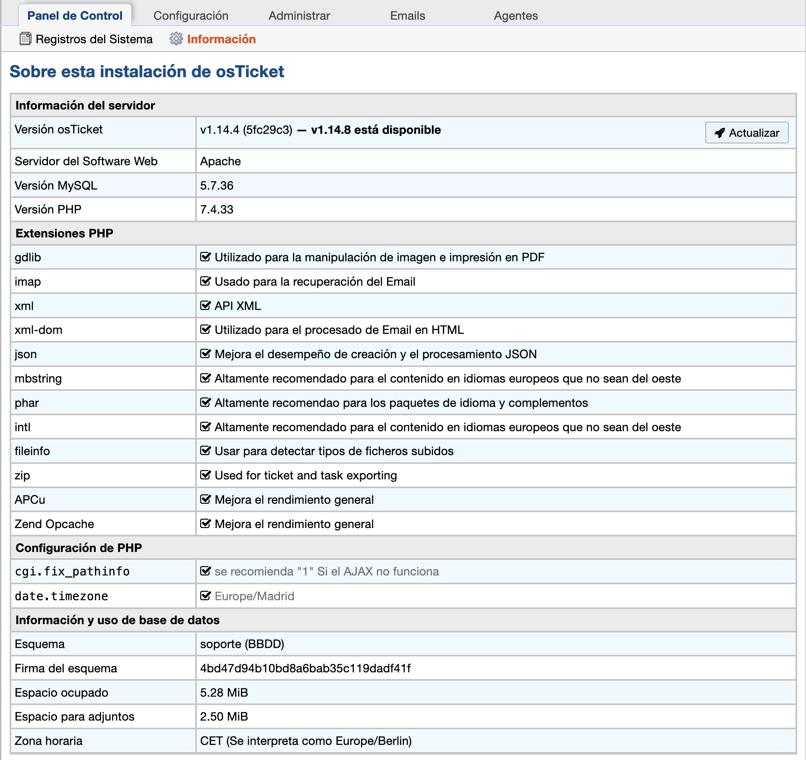The image size is (806, 760).
Task: Click the Europe/Madrid timezone check mark
Action: point(205,596)
